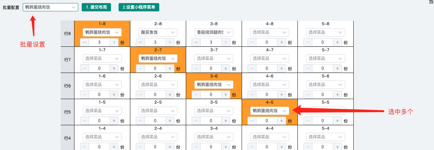
Task: Select the highlighted cell 1-8 header
Action: click(102, 24)
